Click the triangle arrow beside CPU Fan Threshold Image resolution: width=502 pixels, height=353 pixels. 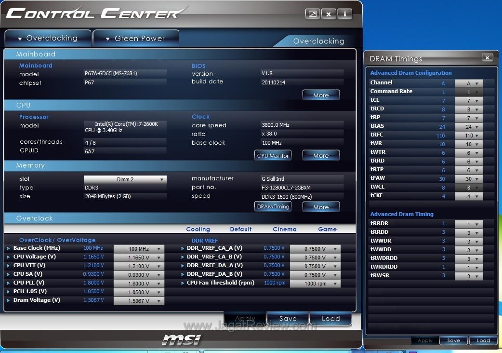(183, 283)
